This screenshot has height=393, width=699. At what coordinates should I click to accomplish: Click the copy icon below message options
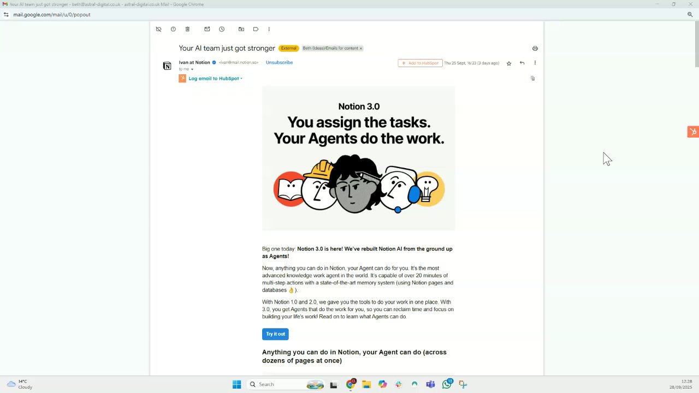pyautogui.click(x=533, y=78)
